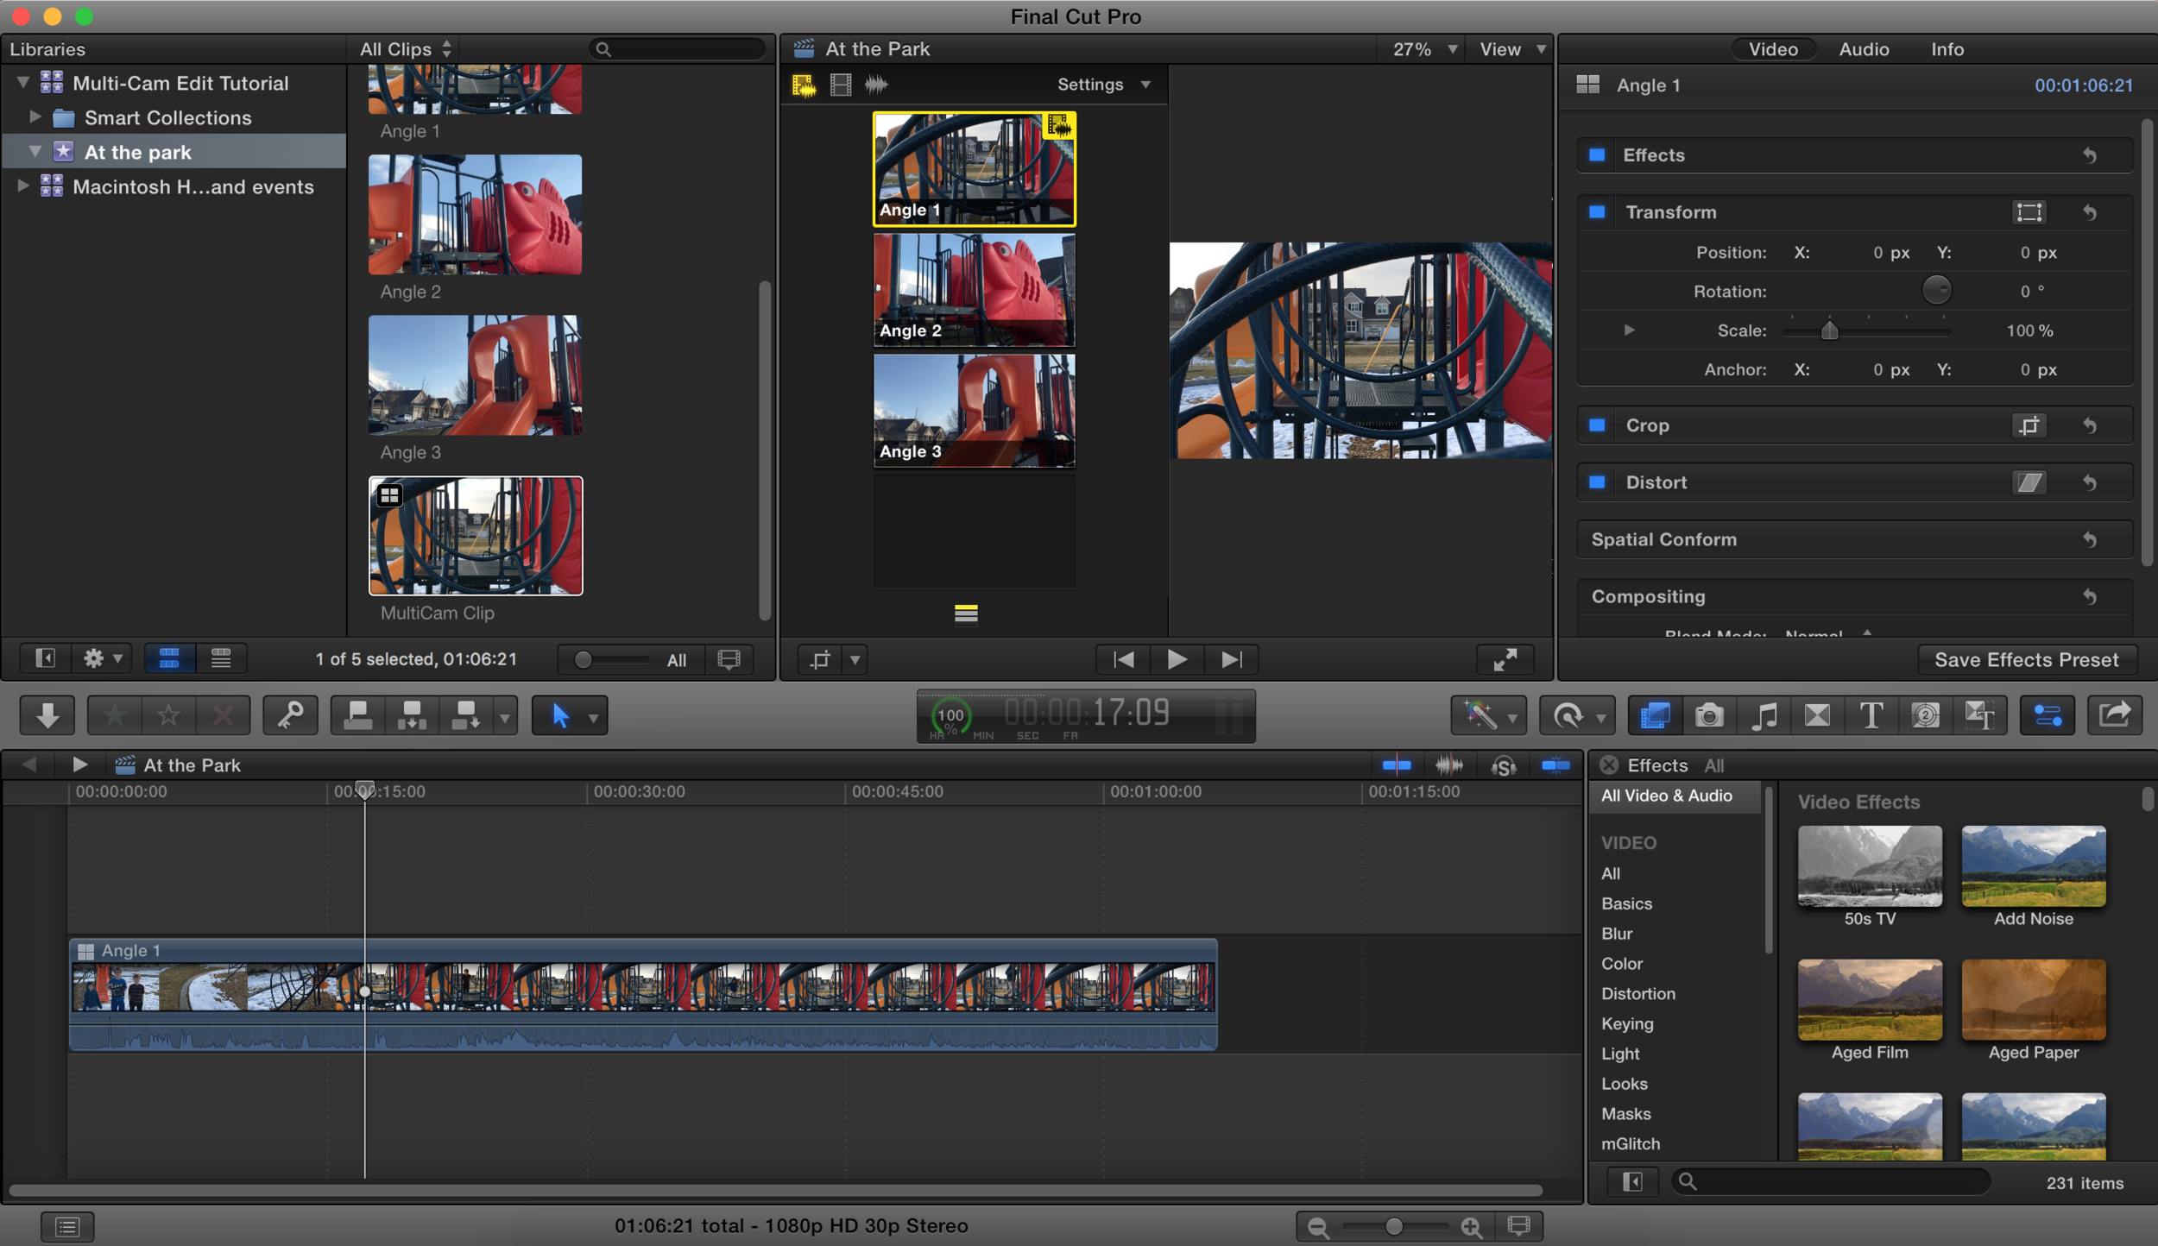Open the Timeline Index list icon

67,1226
